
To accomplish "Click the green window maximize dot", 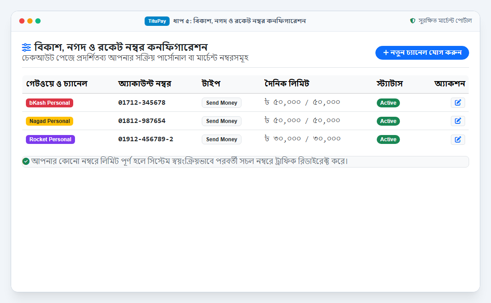I will (x=38, y=21).
